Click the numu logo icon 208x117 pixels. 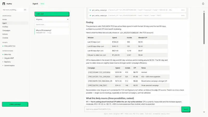(4, 4)
